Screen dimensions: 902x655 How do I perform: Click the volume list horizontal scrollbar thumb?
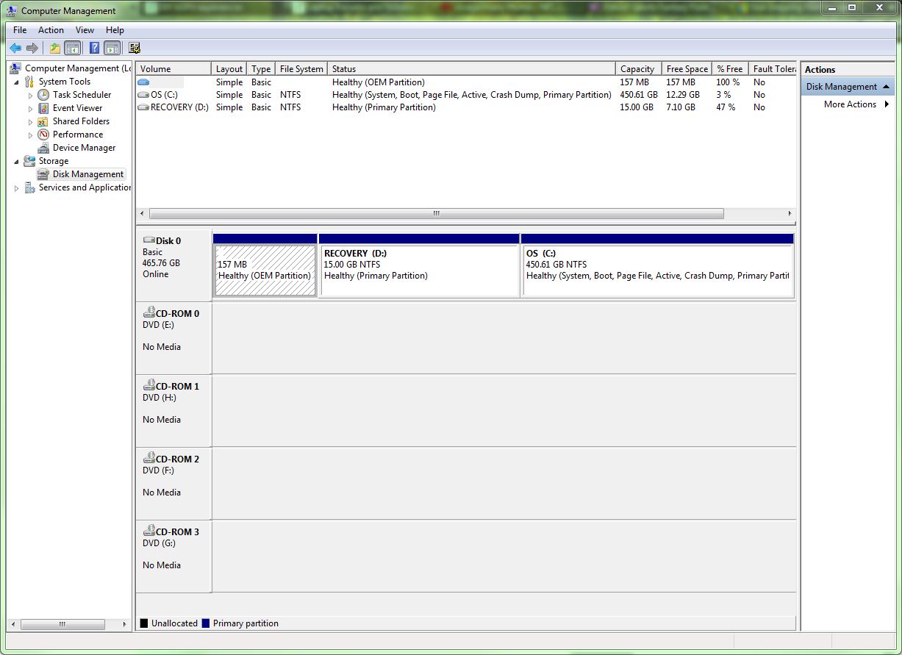point(436,214)
